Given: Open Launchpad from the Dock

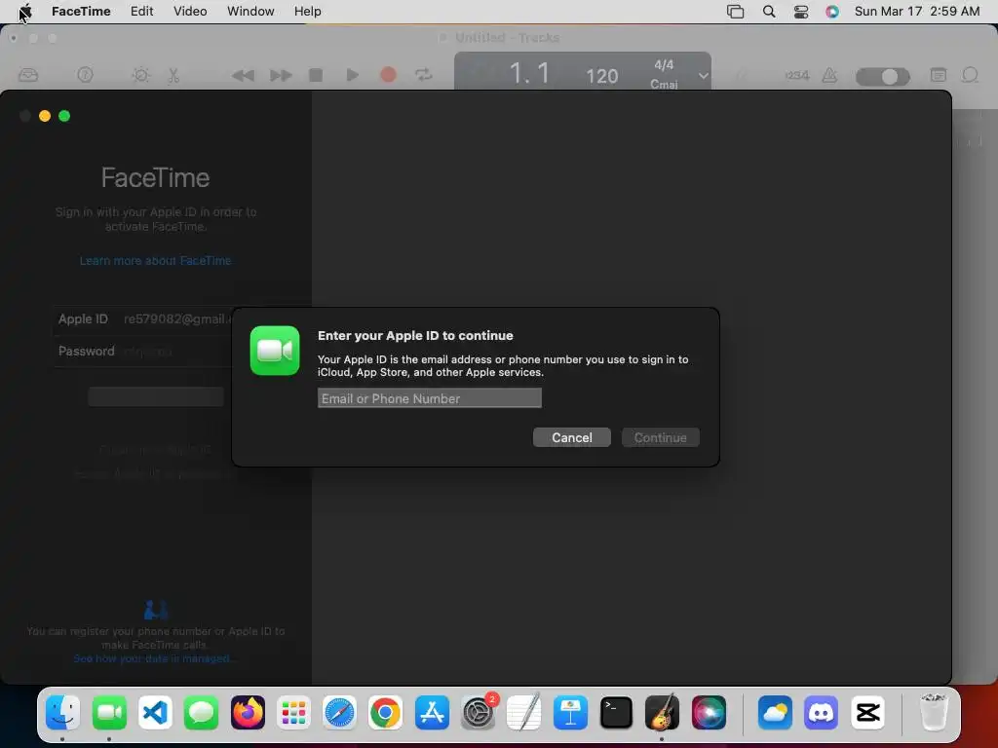Looking at the screenshot, I should click(x=293, y=712).
